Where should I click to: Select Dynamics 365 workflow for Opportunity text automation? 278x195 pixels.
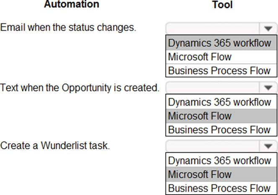coord(219,102)
